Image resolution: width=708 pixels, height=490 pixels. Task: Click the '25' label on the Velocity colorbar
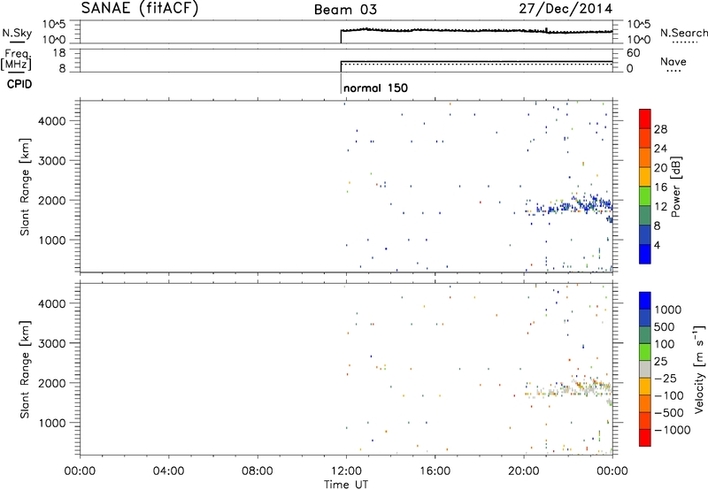click(660, 361)
